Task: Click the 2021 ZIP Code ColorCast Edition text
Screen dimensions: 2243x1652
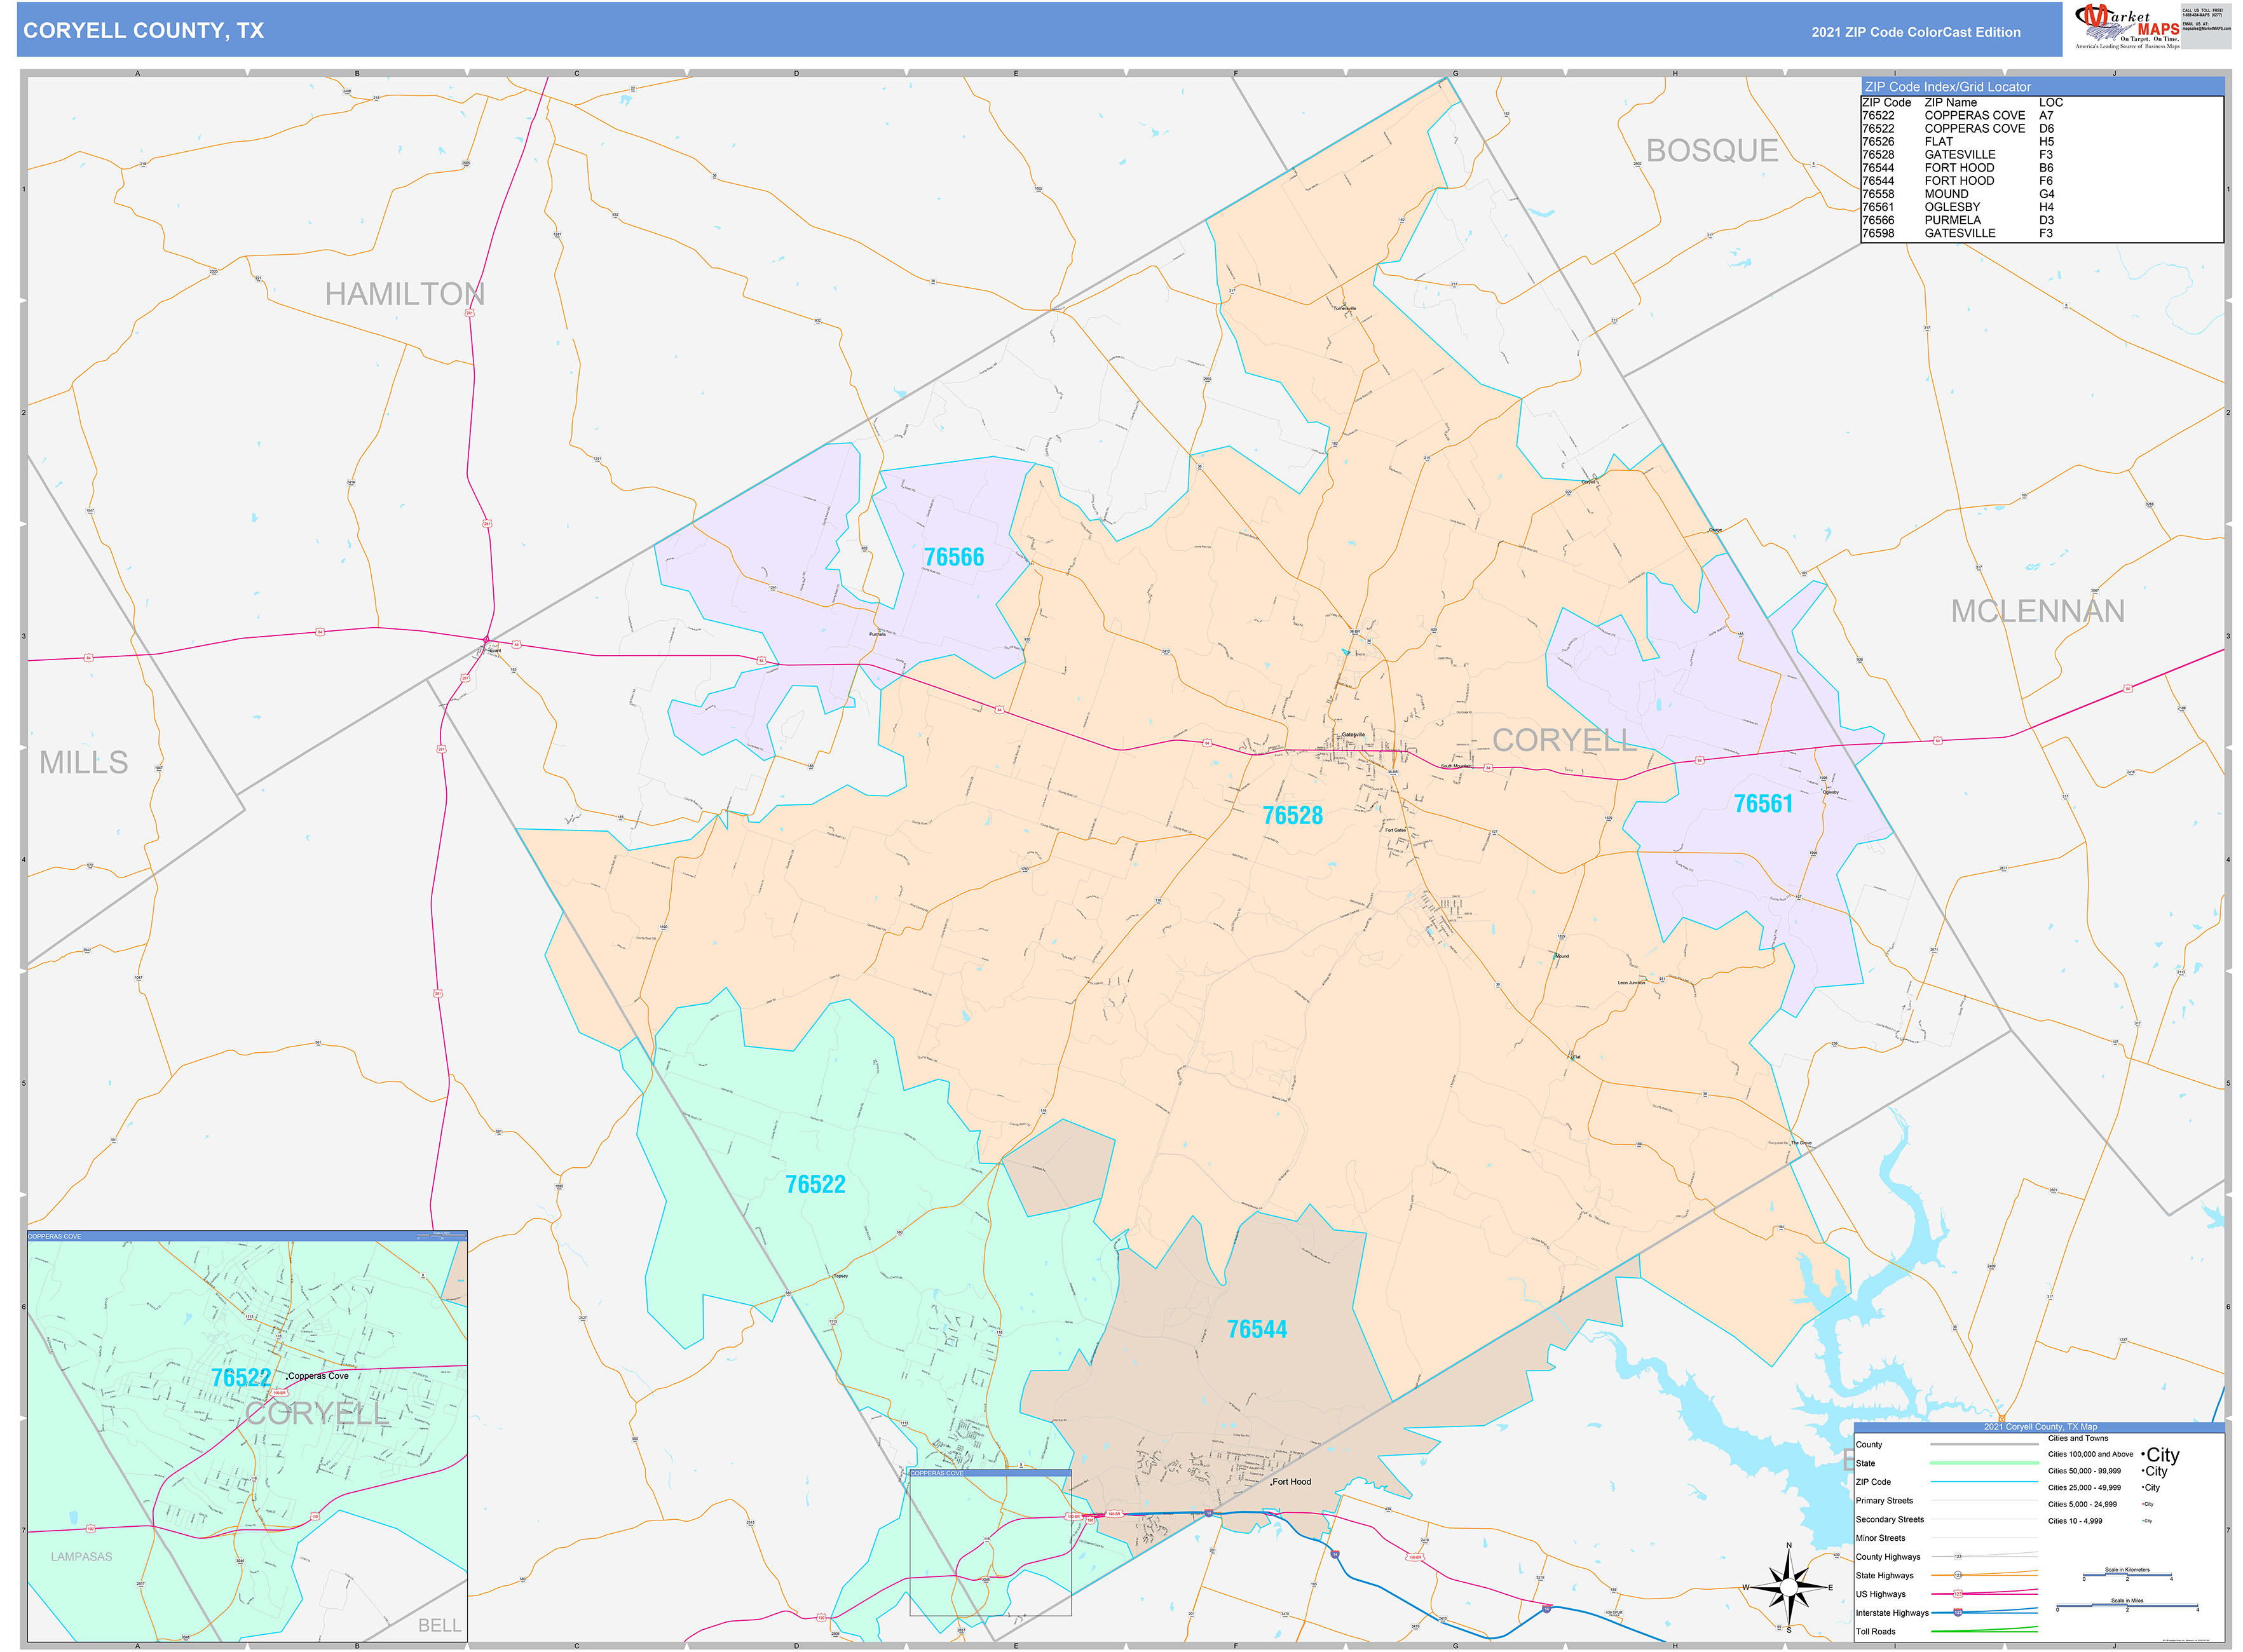Action: [1916, 32]
